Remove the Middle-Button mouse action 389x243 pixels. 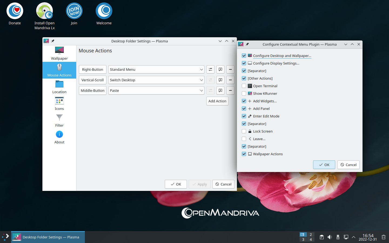click(230, 90)
